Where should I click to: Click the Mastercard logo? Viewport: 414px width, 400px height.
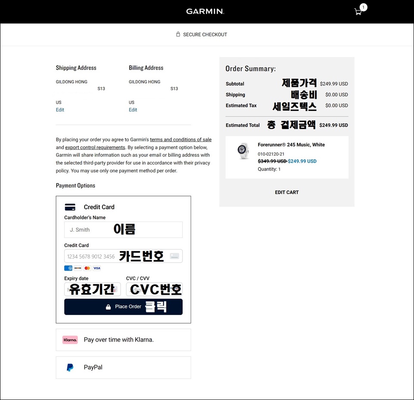[x=87, y=268]
